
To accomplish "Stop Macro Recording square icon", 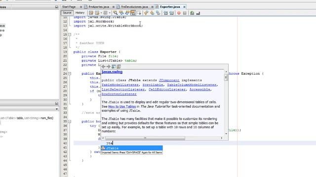I will click(x=185, y=13).
